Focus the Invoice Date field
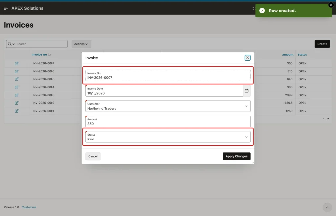Screen dimensions: 336x216 tap(164, 91)
